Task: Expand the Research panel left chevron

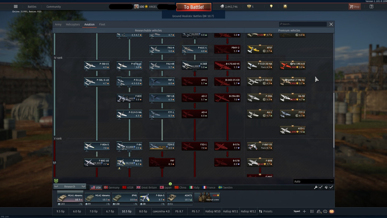Action: (56, 187)
